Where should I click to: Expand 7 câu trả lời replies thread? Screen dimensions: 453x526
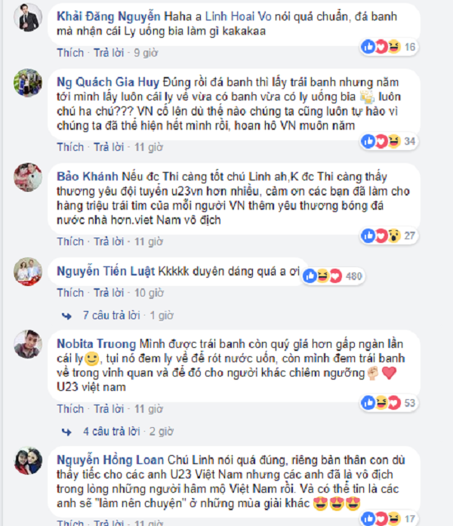pyautogui.click(x=112, y=315)
